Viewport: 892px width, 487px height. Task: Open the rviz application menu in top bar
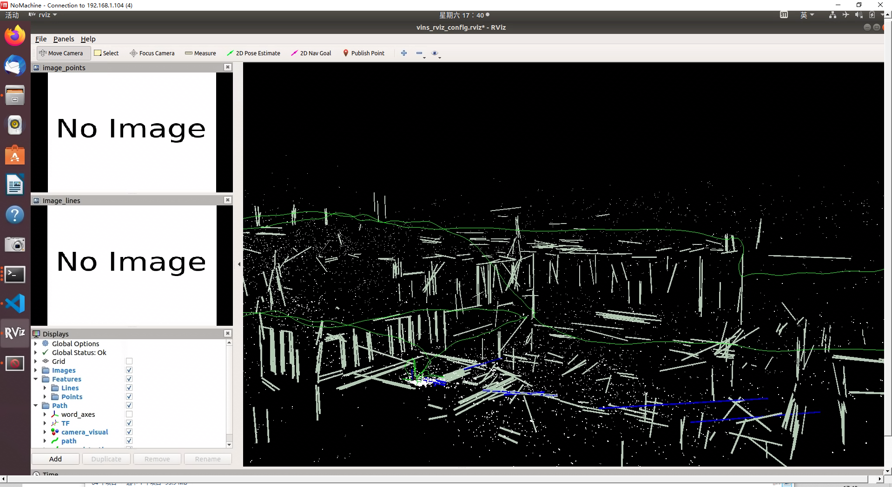(43, 15)
